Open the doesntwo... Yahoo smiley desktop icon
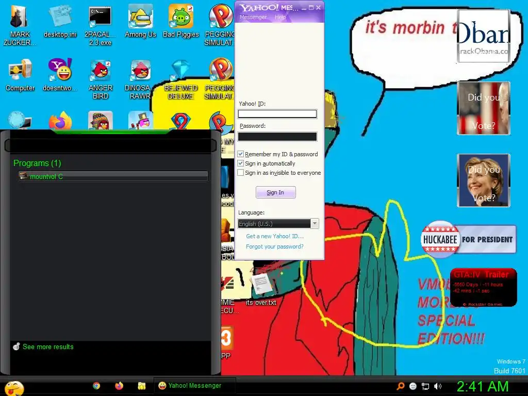Screen dimensions: 528x396 point(60,75)
